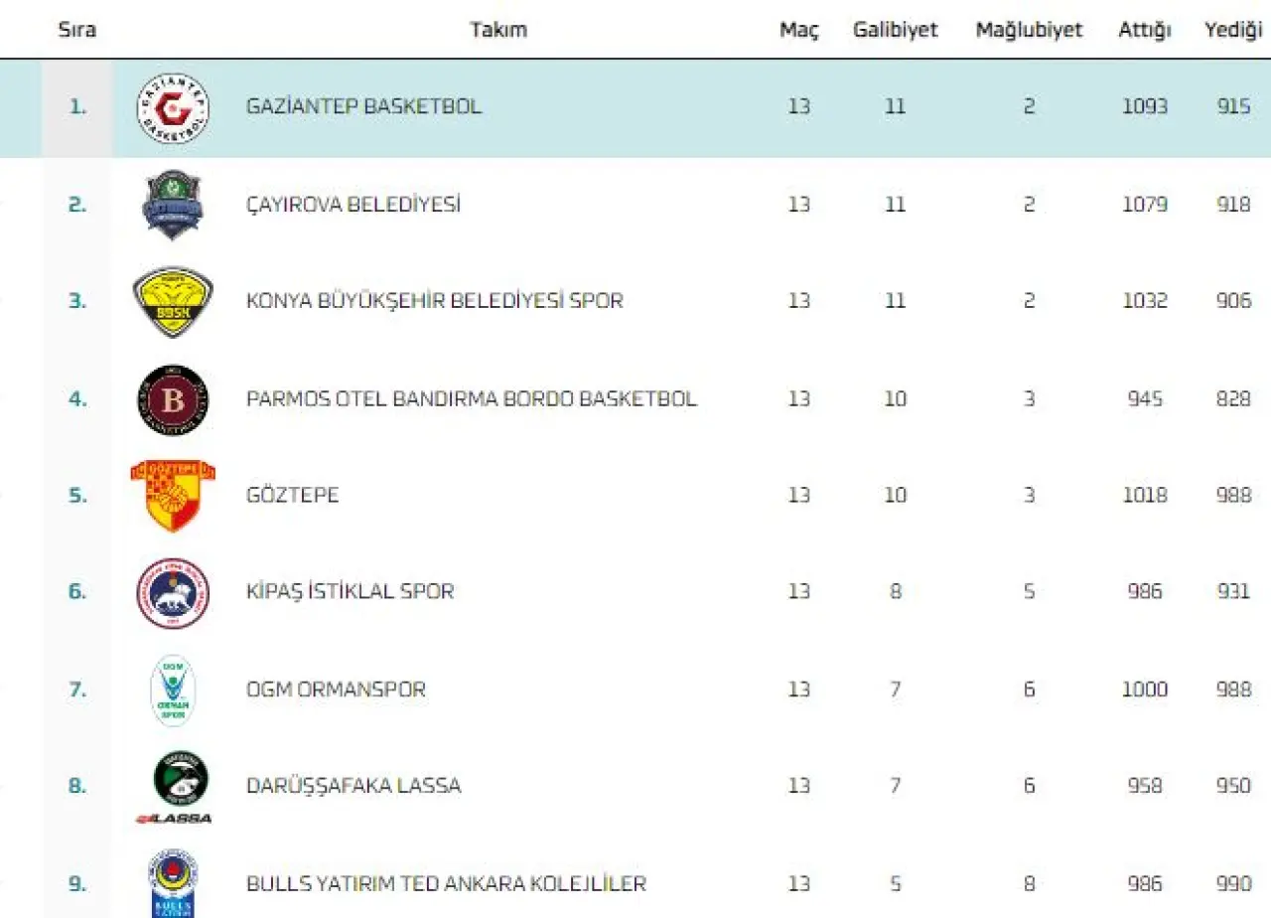Sort table by Mağlubiyet column header

(x=1029, y=30)
